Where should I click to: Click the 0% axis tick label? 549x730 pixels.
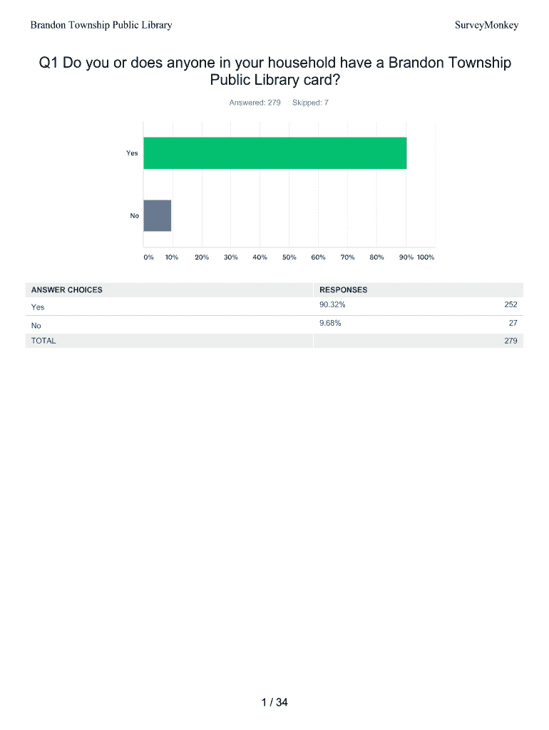coord(148,257)
